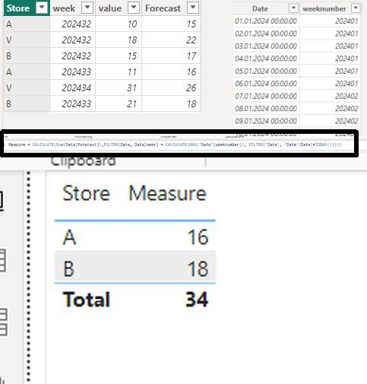
Task: Click the Measure value 18 in the visual
Action: coord(198,268)
